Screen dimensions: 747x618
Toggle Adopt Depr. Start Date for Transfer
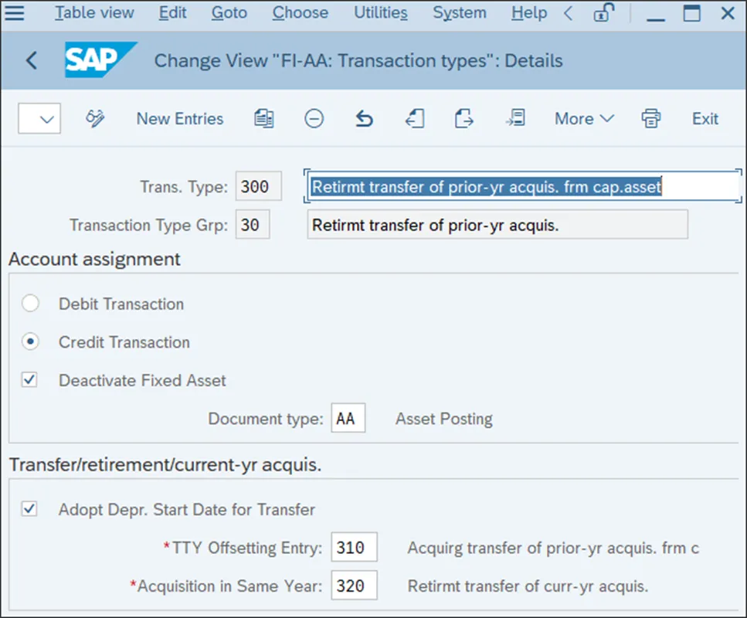(x=29, y=509)
